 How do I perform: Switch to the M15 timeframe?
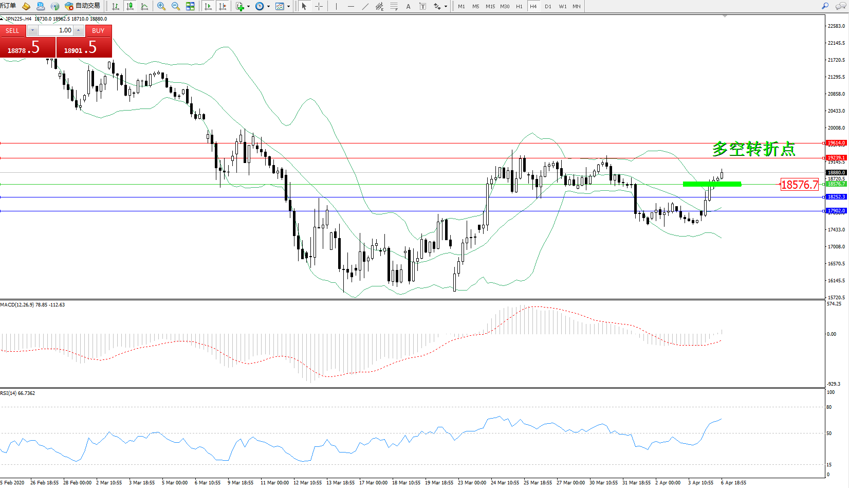pos(490,6)
